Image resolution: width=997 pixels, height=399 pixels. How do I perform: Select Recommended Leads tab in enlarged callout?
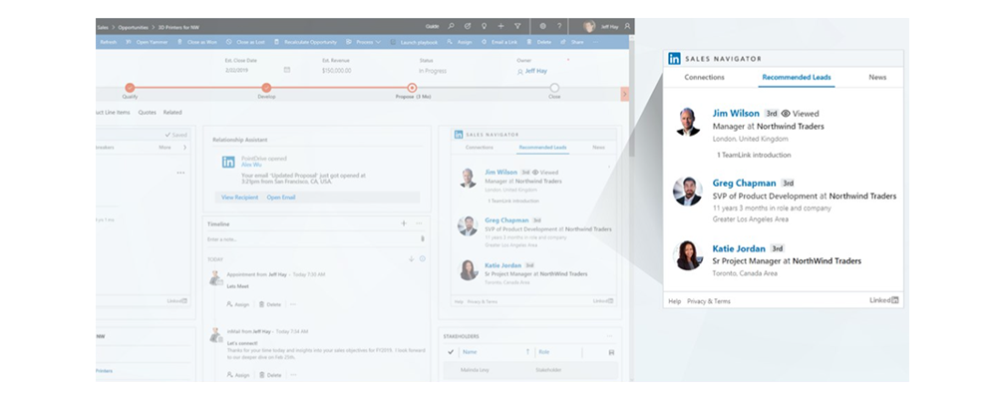(797, 77)
